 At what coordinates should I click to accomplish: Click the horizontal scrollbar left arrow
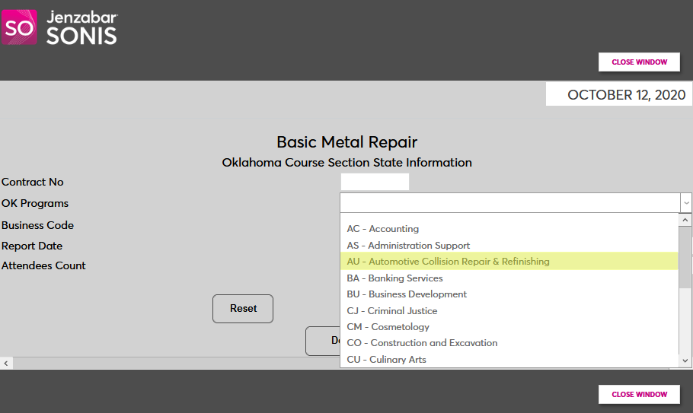6,364
